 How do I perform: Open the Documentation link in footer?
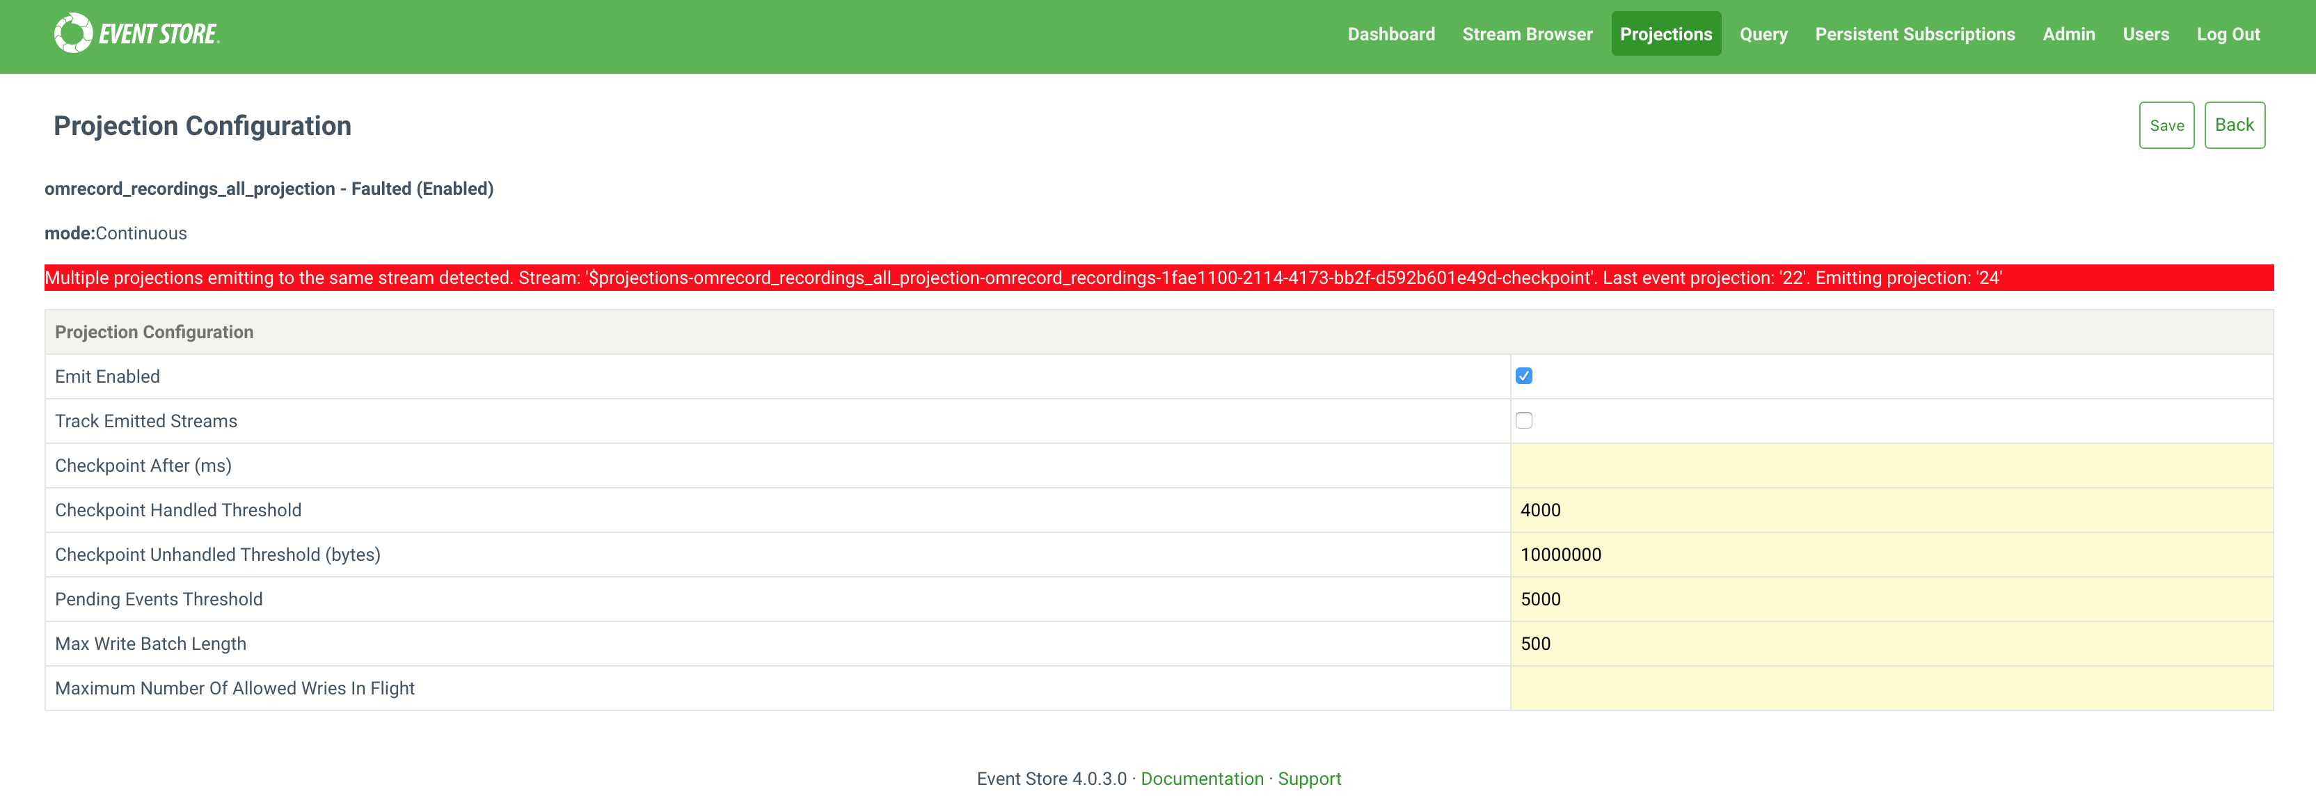click(x=1201, y=779)
